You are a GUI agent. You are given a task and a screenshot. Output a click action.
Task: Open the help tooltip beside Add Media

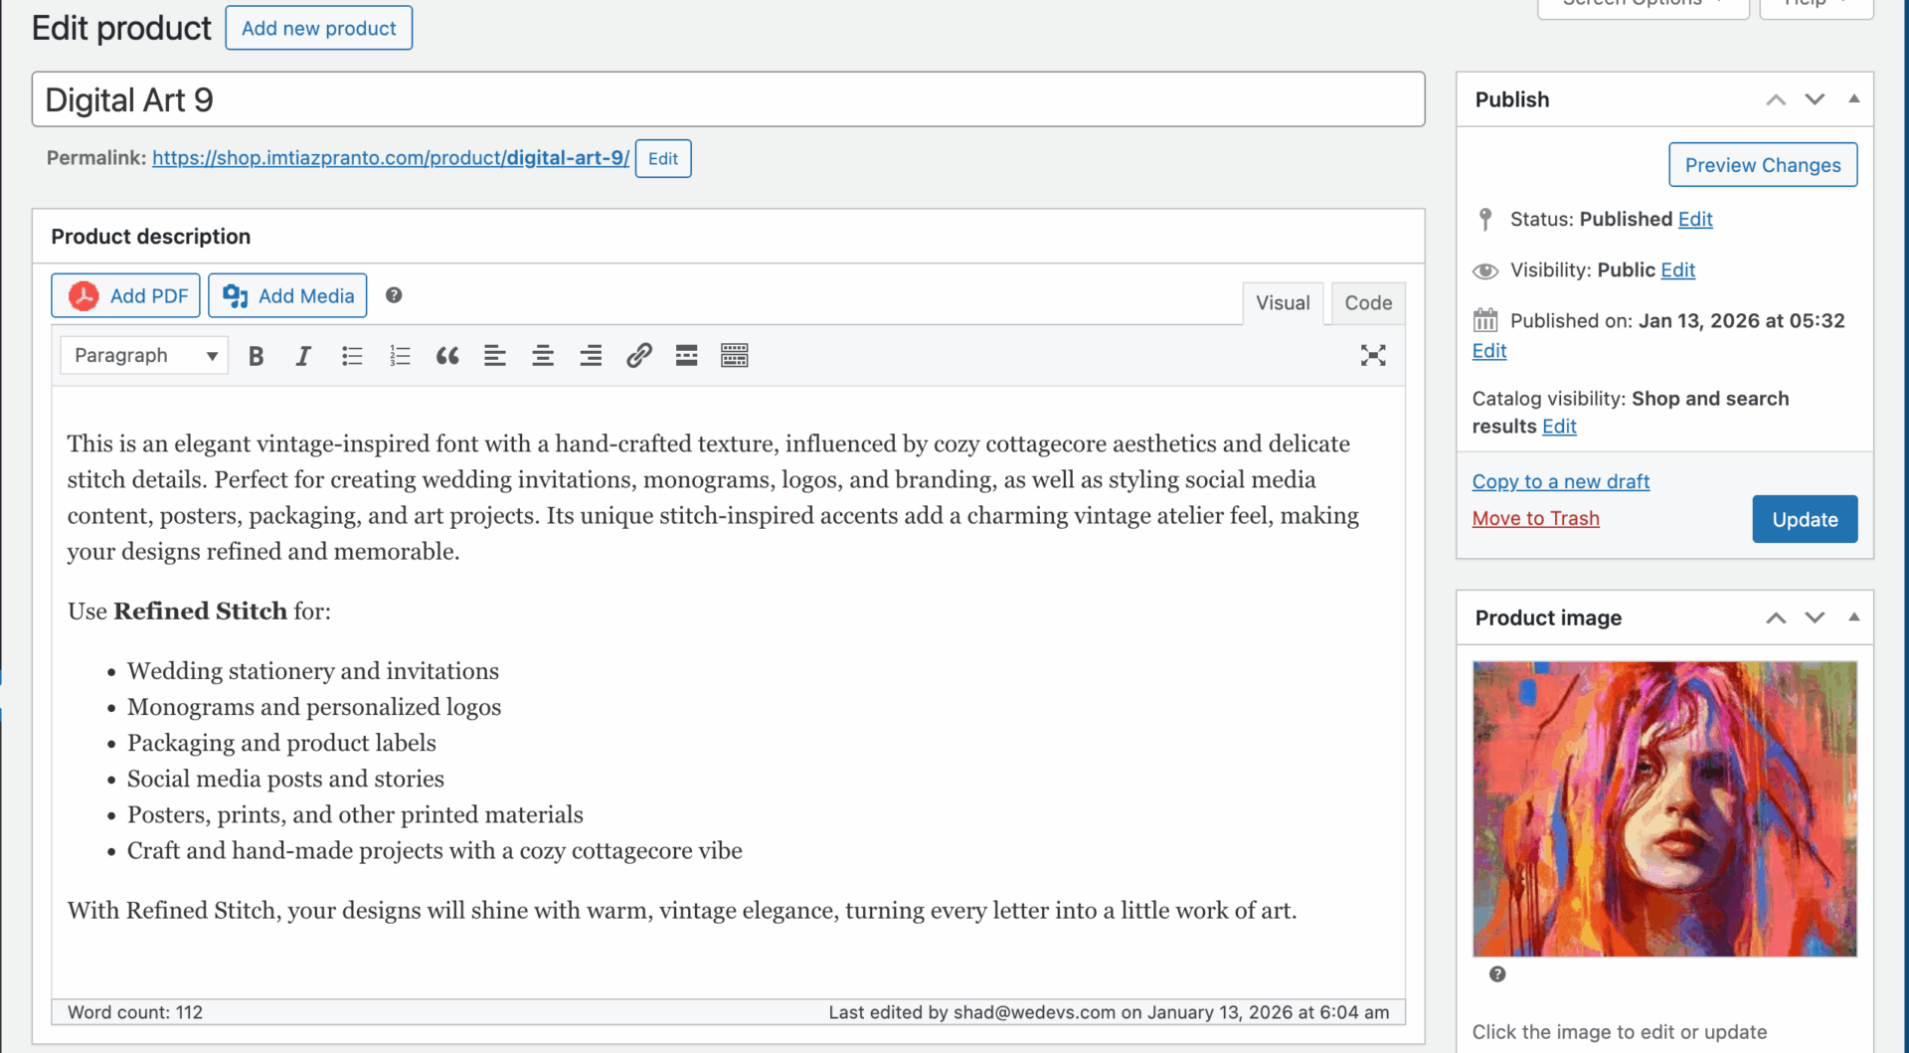(x=394, y=294)
